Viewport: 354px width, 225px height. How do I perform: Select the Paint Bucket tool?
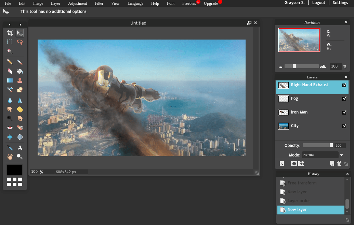pos(20,71)
